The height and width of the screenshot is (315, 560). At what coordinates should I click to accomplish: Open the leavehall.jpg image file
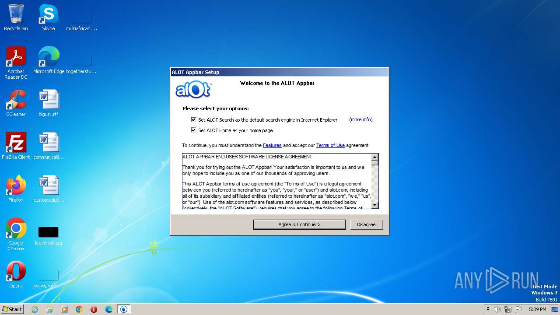pos(49,234)
